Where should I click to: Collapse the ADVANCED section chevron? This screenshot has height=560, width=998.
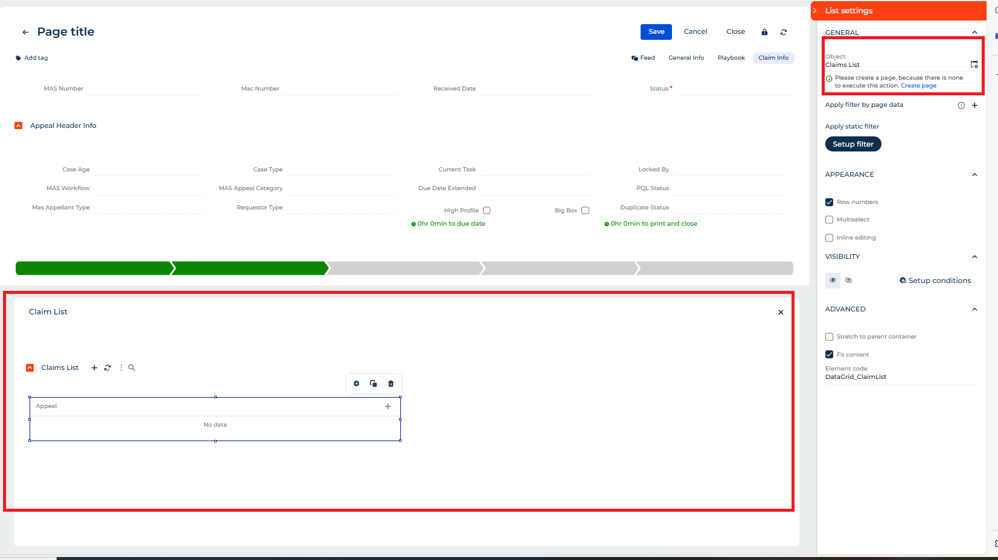(974, 310)
